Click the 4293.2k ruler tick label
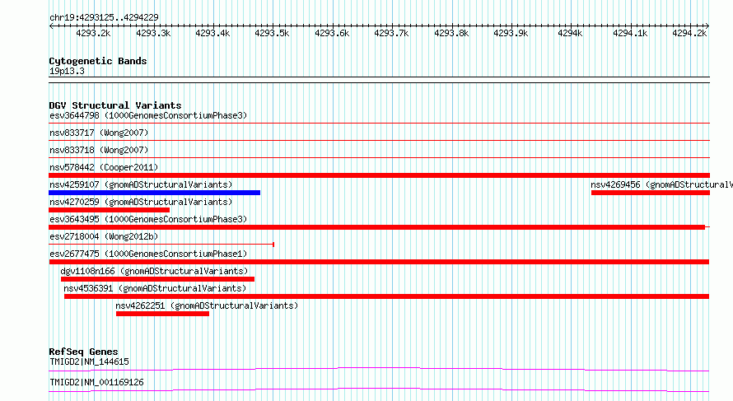This screenshot has width=733, height=401. pyautogui.click(x=93, y=33)
